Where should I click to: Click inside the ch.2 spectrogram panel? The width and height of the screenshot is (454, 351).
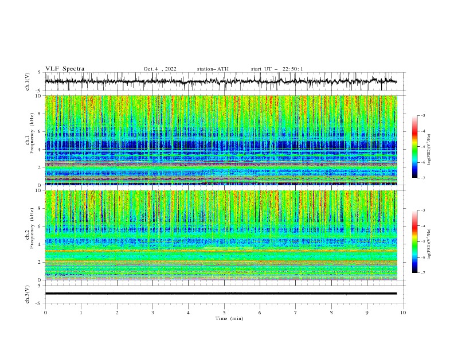pos(221,235)
